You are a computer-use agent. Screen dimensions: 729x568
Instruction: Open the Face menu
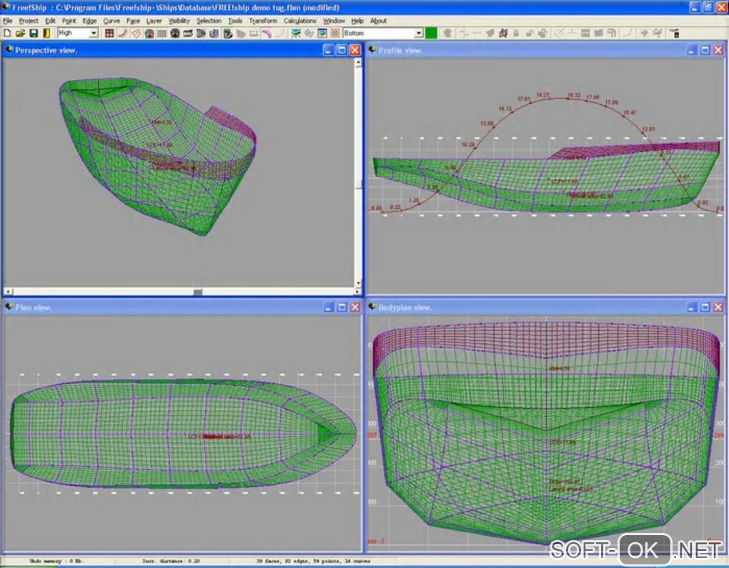(x=133, y=21)
